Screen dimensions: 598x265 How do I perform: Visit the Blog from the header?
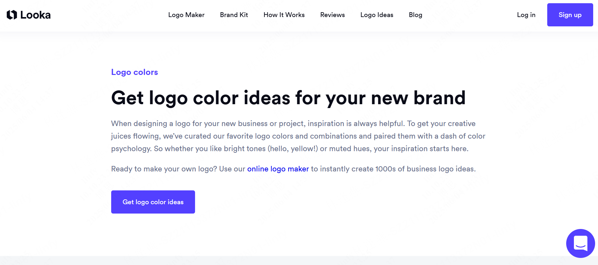pyautogui.click(x=415, y=15)
